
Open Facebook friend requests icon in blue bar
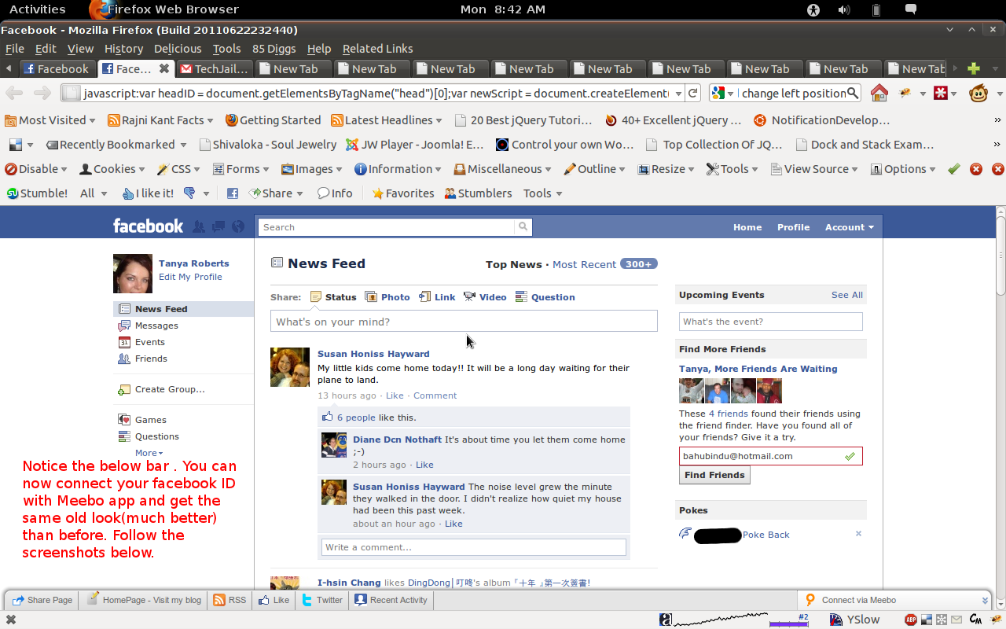pyautogui.click(x=199, y=226)
